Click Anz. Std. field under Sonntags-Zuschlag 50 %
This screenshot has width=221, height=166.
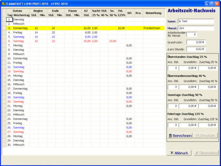click(173, 106)
